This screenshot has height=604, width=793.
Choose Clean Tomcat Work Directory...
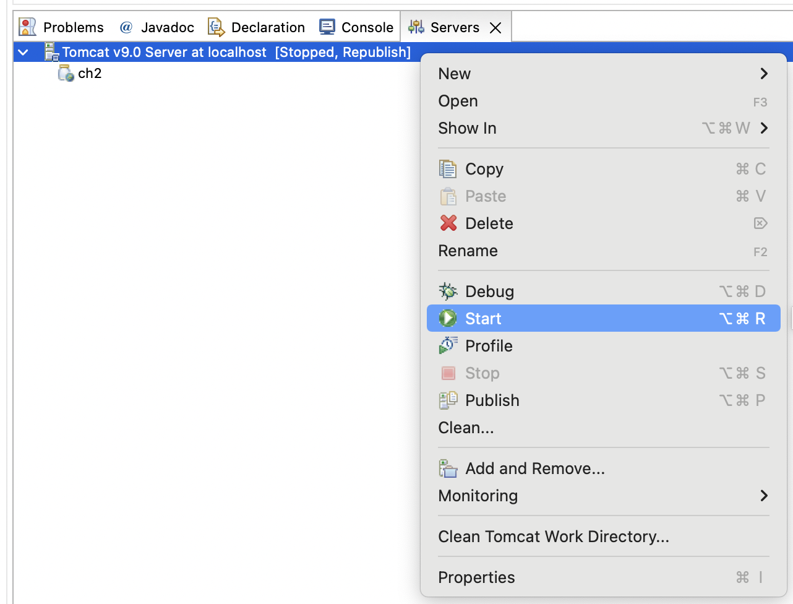(x=603, y=537)
